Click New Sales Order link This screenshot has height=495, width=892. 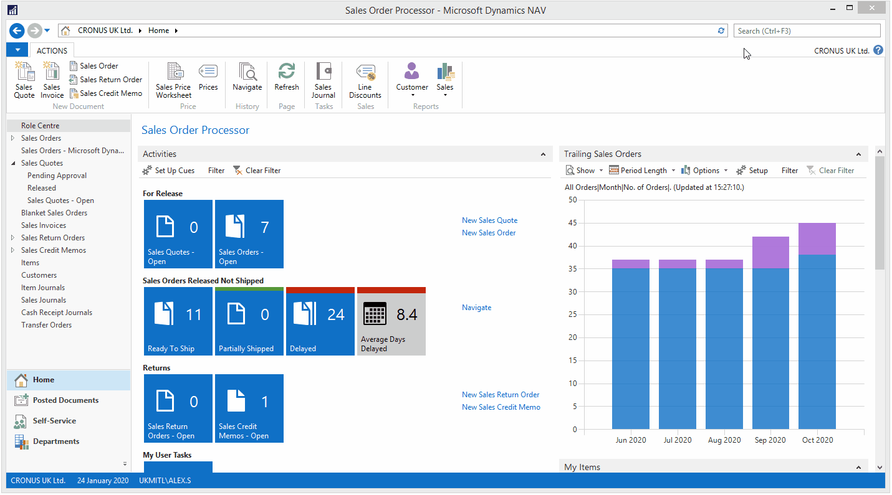click(x=489, y=233)
